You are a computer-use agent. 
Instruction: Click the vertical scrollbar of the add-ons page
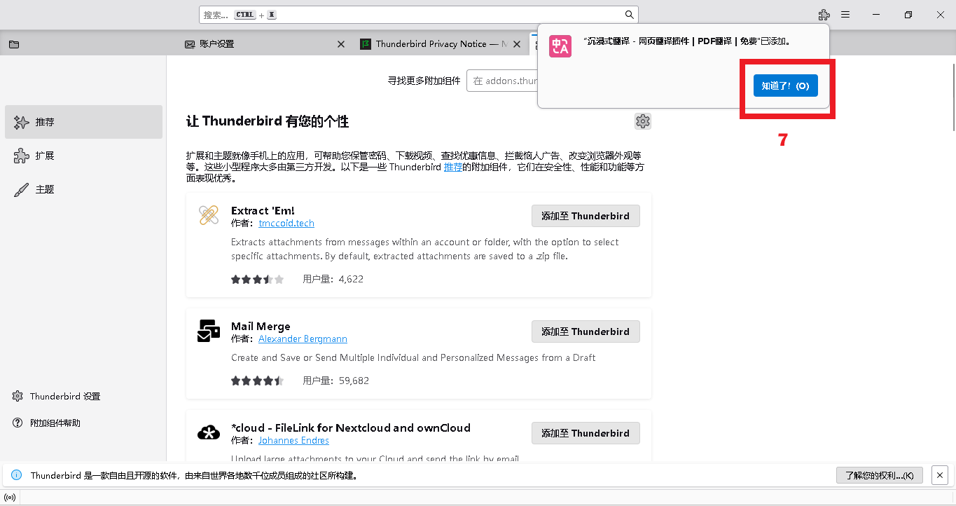tap(952, 97)
